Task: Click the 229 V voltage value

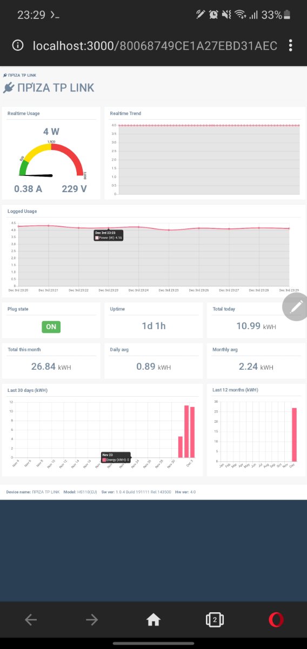Action: [75, 189]
